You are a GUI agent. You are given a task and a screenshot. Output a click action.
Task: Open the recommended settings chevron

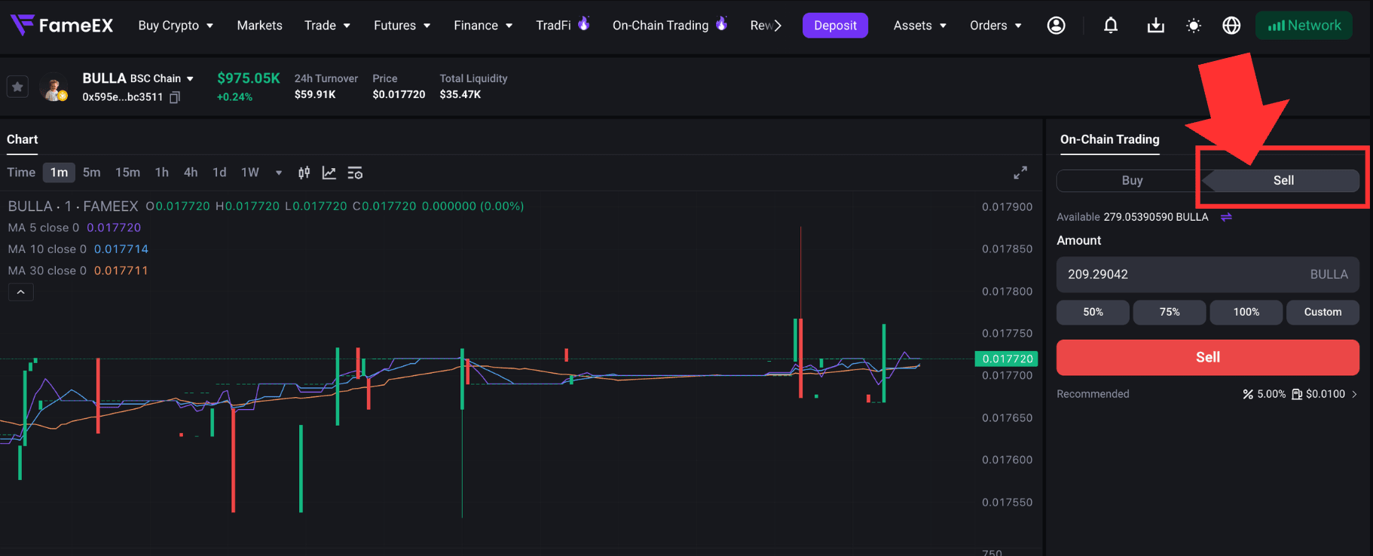(1354, 394)
